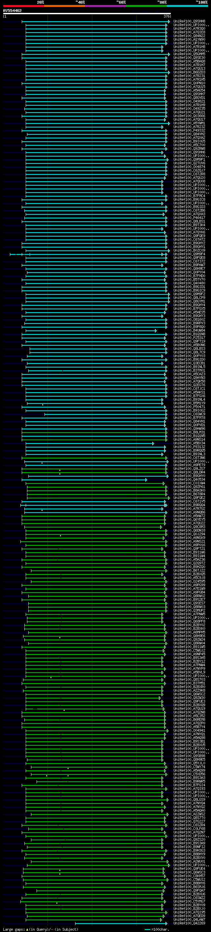Select the UniRef100_Q9C8M3 label
This screenshot has width=211, height=932.
click(x=189, y=527)
